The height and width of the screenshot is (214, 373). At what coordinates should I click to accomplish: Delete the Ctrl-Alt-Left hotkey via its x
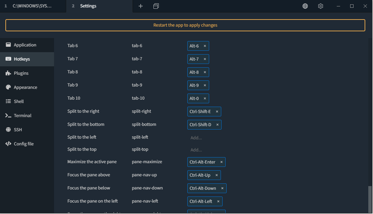[218, 201]
